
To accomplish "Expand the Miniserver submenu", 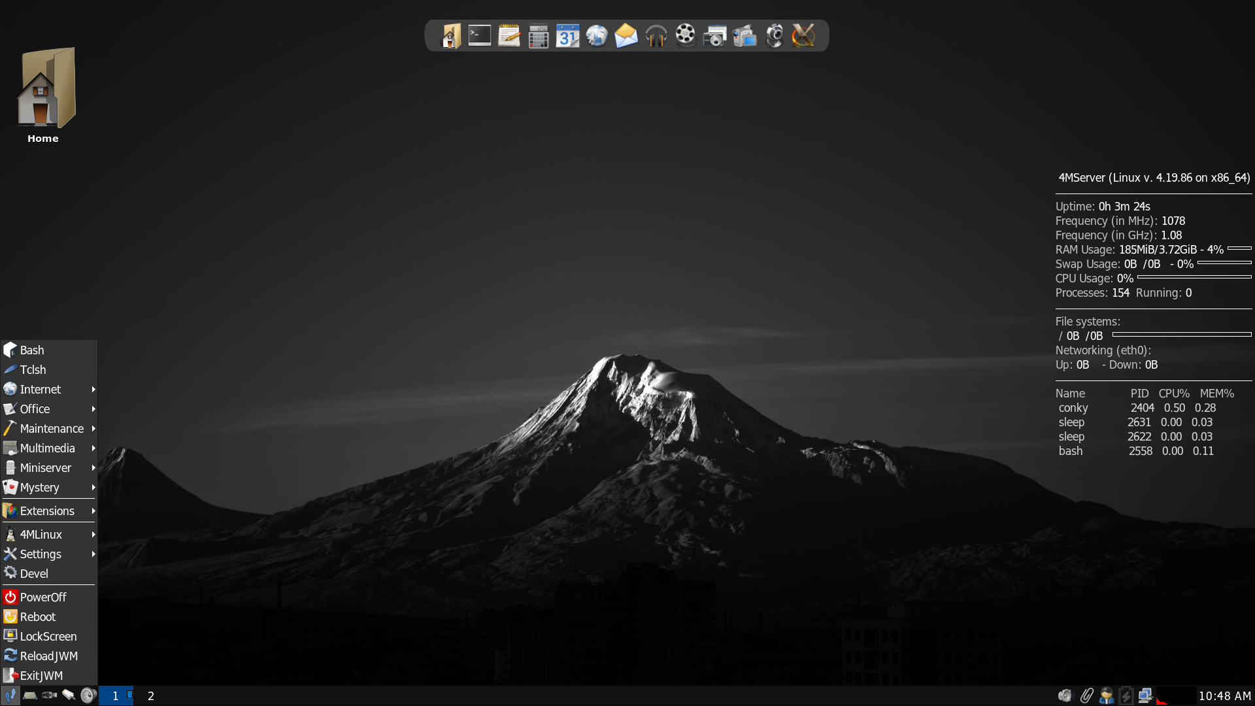I will point(49,468).
